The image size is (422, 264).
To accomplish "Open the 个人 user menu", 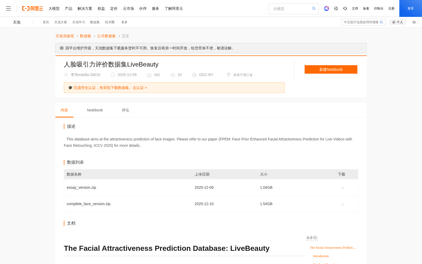I will point(397,22).
